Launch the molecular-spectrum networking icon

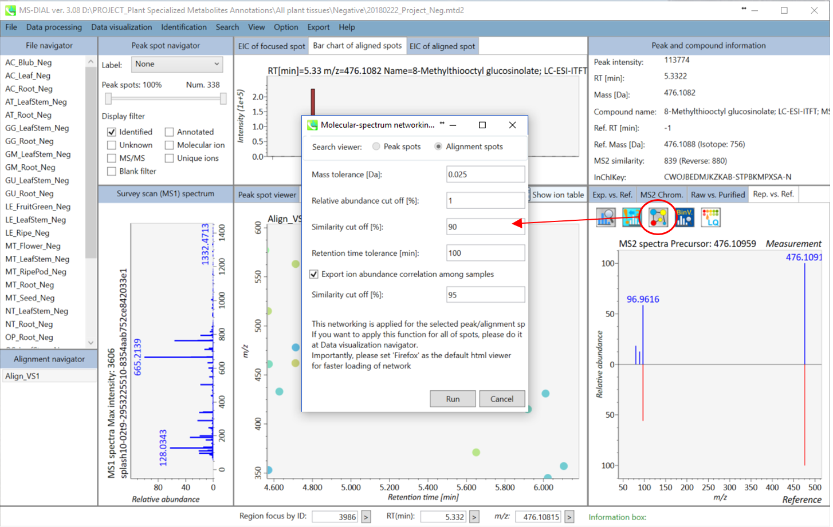(x=658, y=217)
